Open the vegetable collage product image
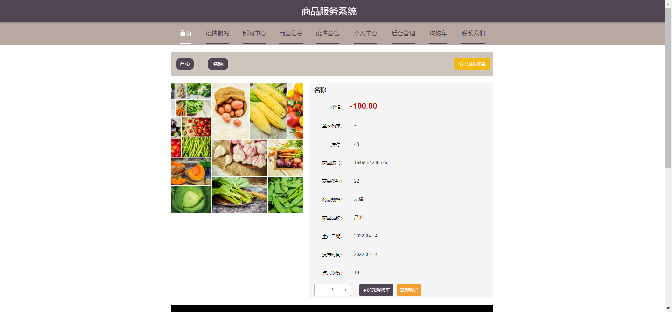This screenshot has height=312, width=672. tap(237, 148)
